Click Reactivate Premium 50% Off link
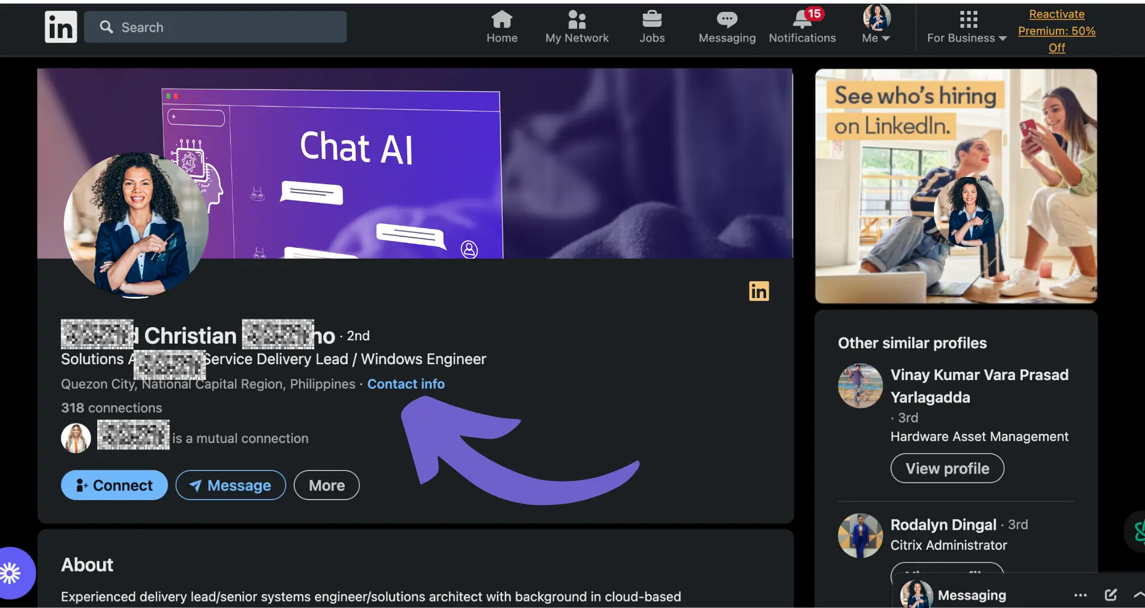The image size is (1145, 608). [x=1056, y=31]
